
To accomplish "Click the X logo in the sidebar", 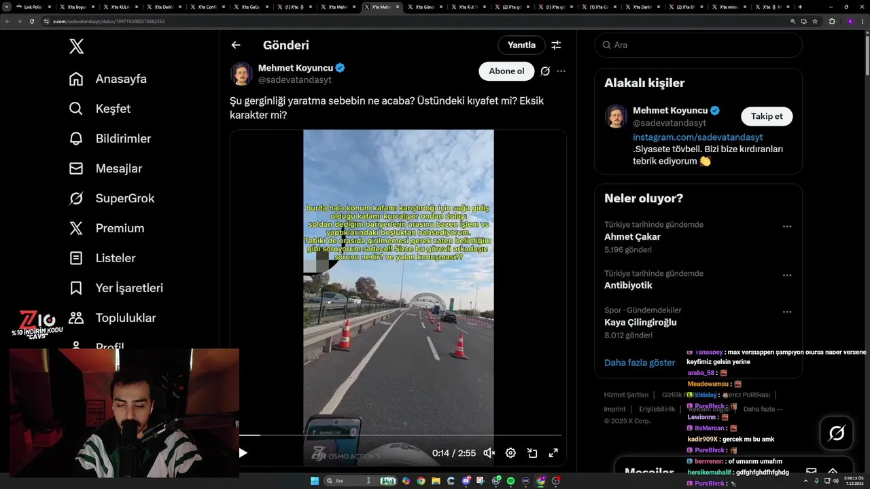I will pyautogui.click(x=76, y=46).
